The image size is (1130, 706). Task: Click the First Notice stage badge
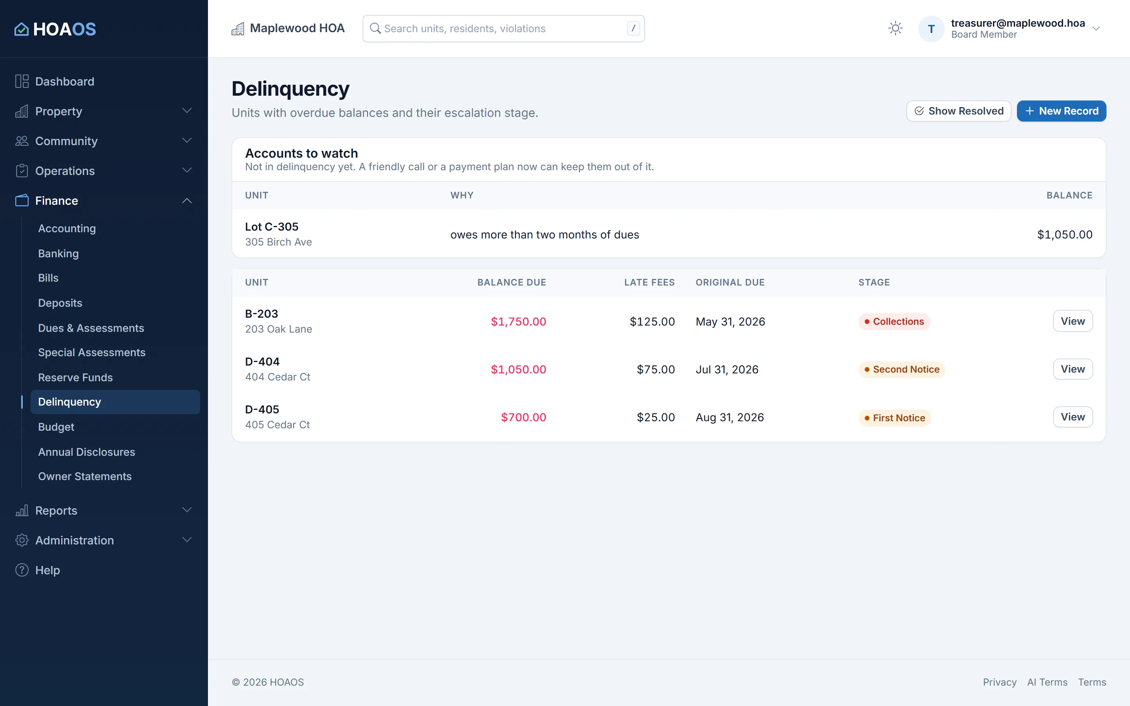(x=895, y=418)
